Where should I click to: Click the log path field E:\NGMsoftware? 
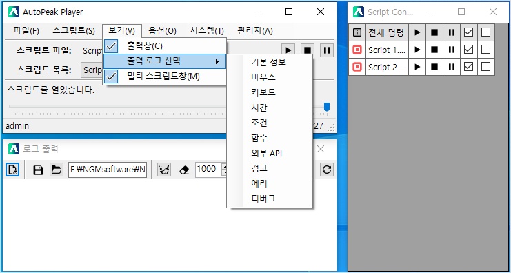click(x=108, y=170)
